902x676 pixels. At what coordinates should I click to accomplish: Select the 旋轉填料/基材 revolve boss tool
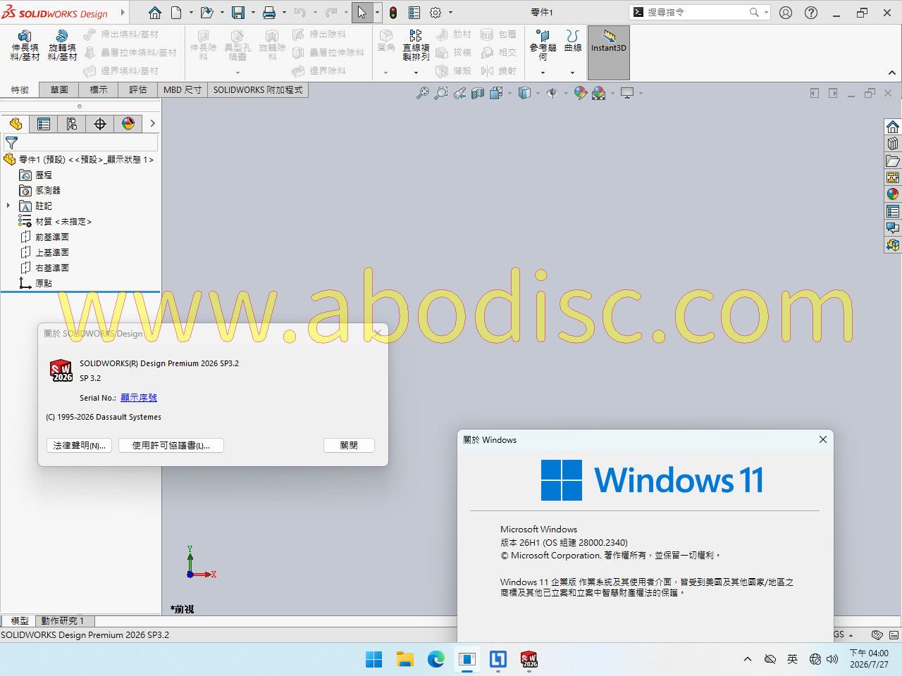click(62, 46)
